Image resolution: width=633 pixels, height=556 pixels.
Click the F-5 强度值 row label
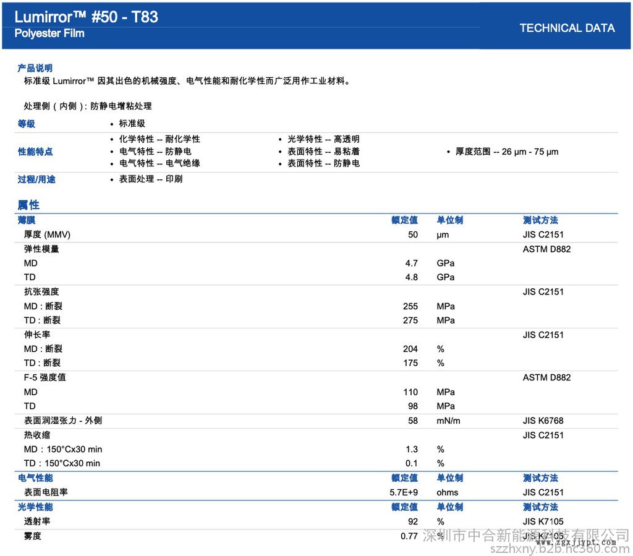pyautogui.click(x=45, y=377)
